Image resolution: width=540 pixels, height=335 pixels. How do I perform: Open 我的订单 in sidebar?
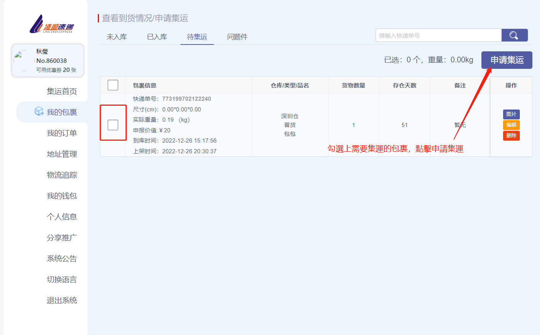pyautogui.click(x=62, y=133)
